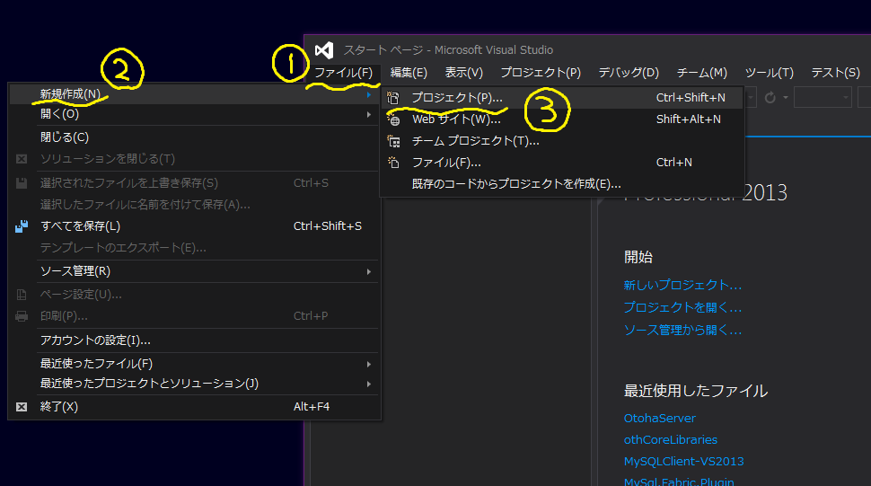Open the デバッグ(D) menu

tap(629, 73)
